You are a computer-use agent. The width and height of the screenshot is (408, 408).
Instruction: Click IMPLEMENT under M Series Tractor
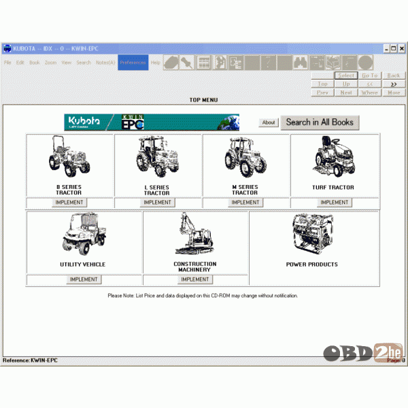[245, 203]
